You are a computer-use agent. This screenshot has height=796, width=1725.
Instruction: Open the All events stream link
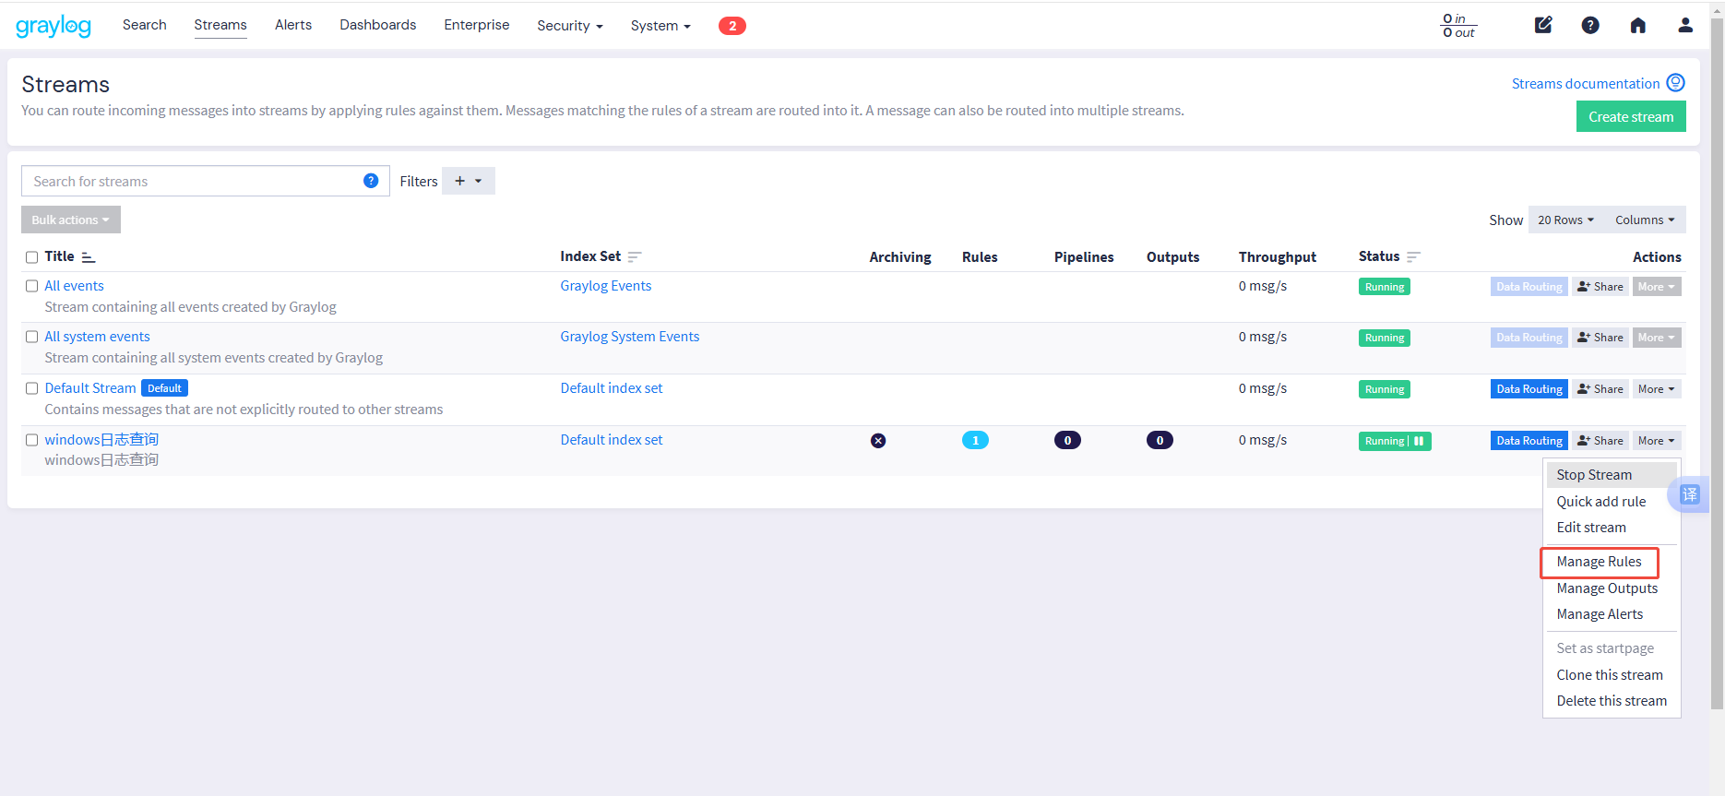click(x=74, y=286)
